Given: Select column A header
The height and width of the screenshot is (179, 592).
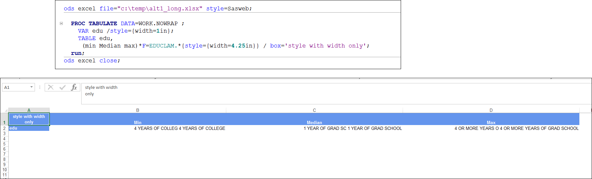Looking at the screenshot, I should tap(29, 110).
